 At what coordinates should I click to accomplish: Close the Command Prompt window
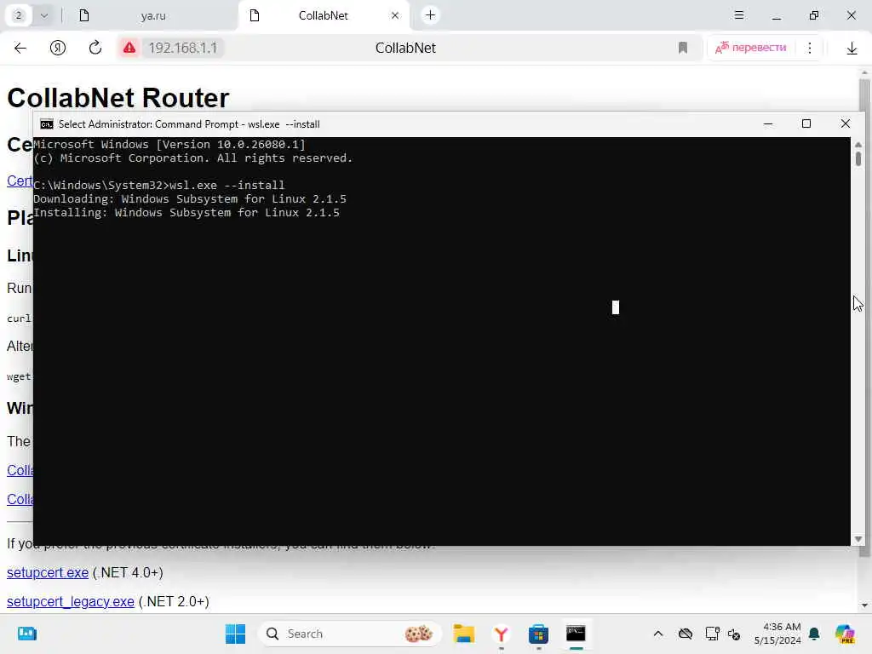coord(846,124)
